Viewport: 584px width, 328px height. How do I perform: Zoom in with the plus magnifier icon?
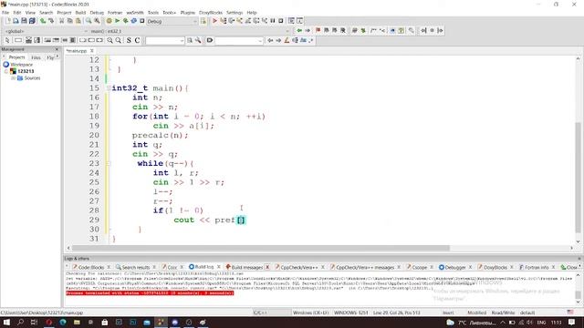click(109, 40)
